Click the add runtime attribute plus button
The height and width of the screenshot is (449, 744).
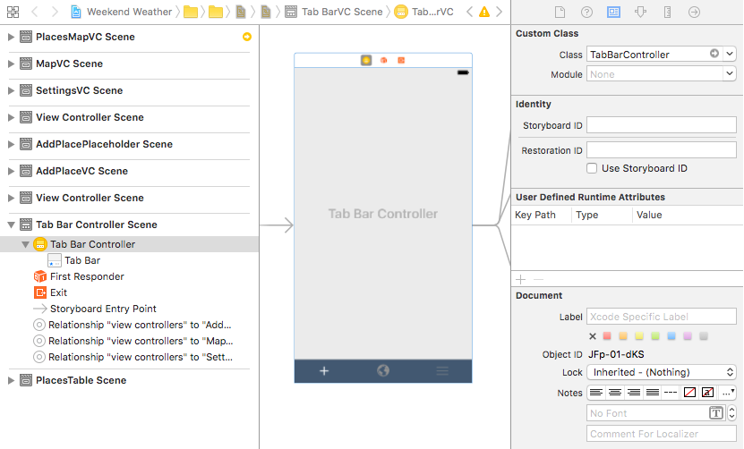click(x=521, y=280)
